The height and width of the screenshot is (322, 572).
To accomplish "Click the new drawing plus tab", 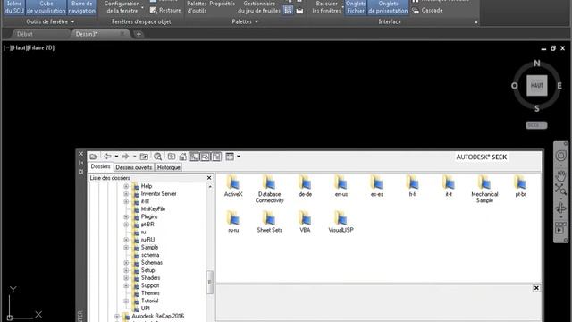I will pyautogui.click(x=139, y=34).
